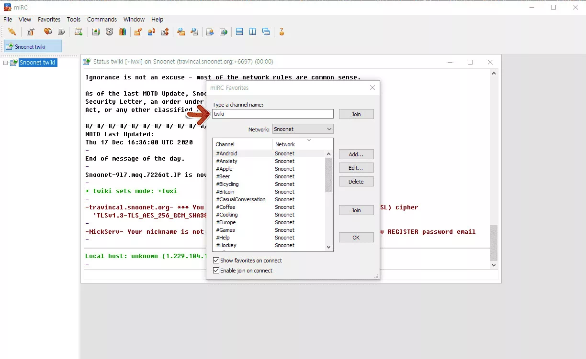This screenshot has height=359, width=586.
Task: Open the Address Book toolbar icon
Action: pyautogui.click(x=96, y=32)
